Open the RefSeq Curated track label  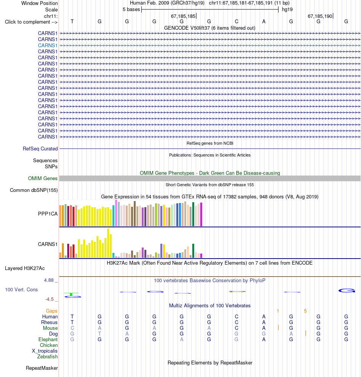pos(40,149)
